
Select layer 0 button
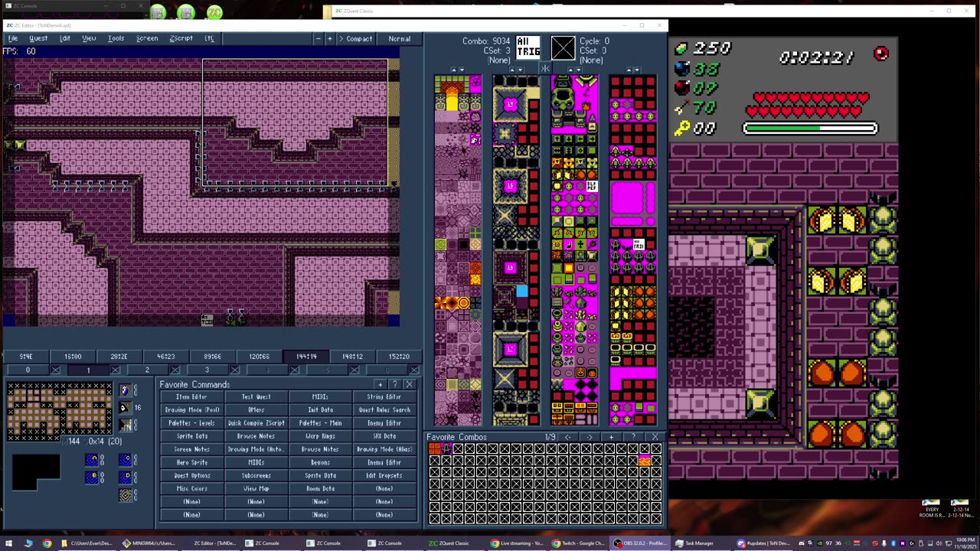(28, 370)
